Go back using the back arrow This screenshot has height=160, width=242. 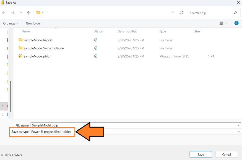pos(4,13)
